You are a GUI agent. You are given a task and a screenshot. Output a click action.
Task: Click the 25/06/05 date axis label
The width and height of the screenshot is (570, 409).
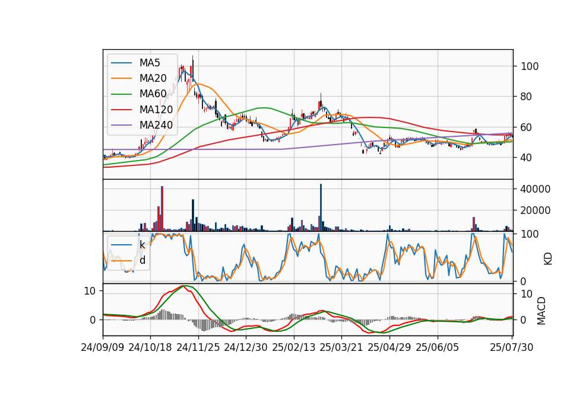[438, 347]
